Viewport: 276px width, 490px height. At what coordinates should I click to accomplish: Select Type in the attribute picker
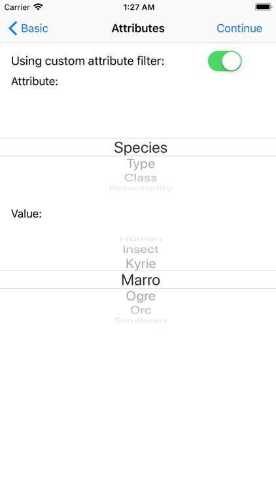tap(141, 164)
